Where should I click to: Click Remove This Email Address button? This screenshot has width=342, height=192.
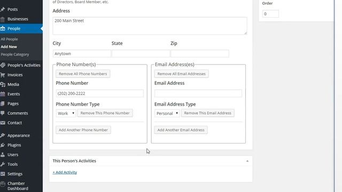208,113
